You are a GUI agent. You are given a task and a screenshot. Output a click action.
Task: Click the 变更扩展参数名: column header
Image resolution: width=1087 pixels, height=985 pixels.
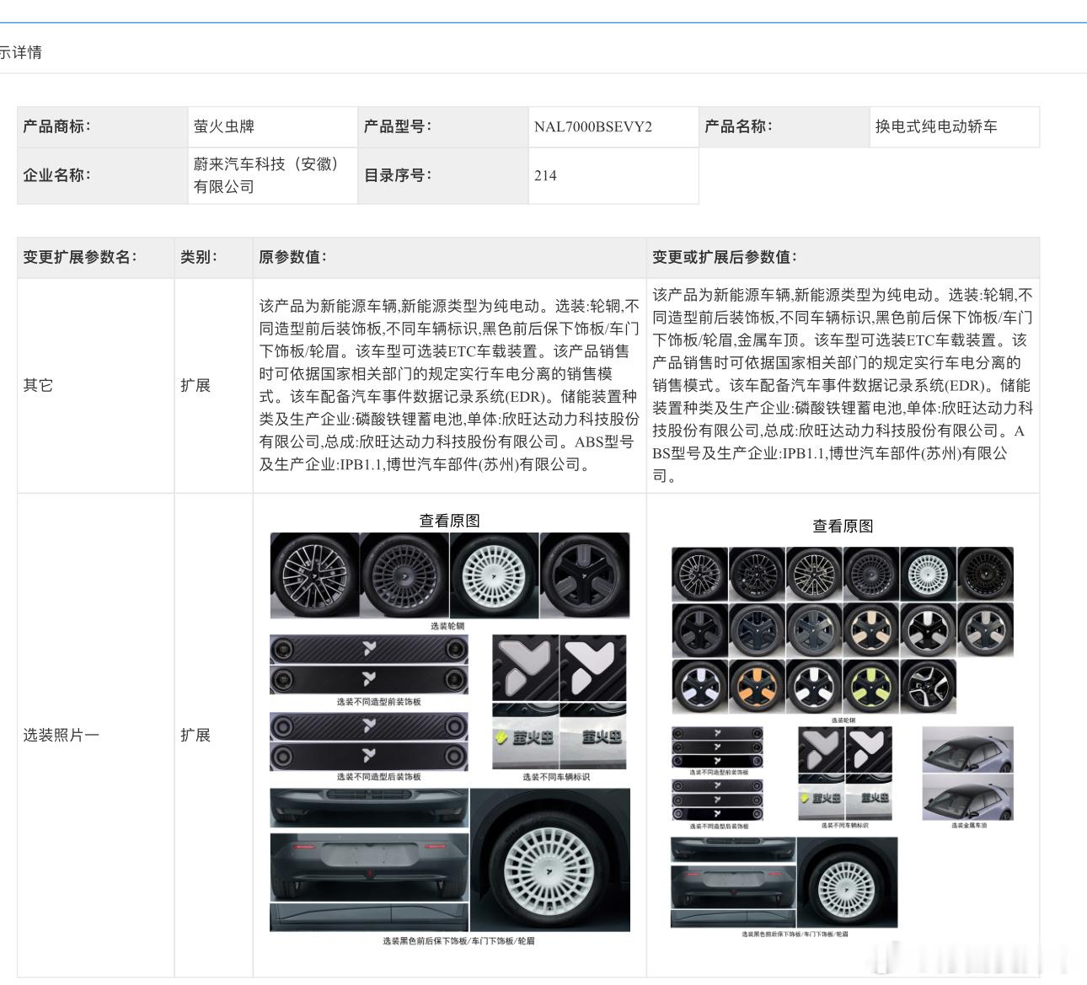95,257
